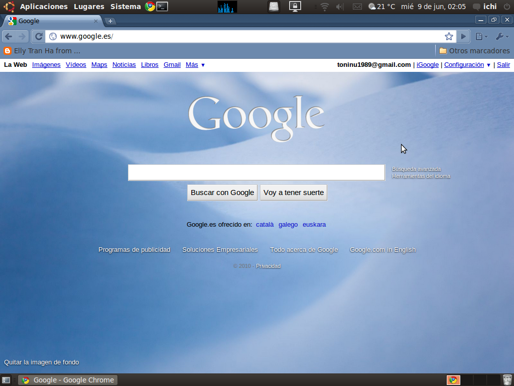This screenshot has height=386, width=514.
Task: Open the Libros link
Action: coord(150,65)
